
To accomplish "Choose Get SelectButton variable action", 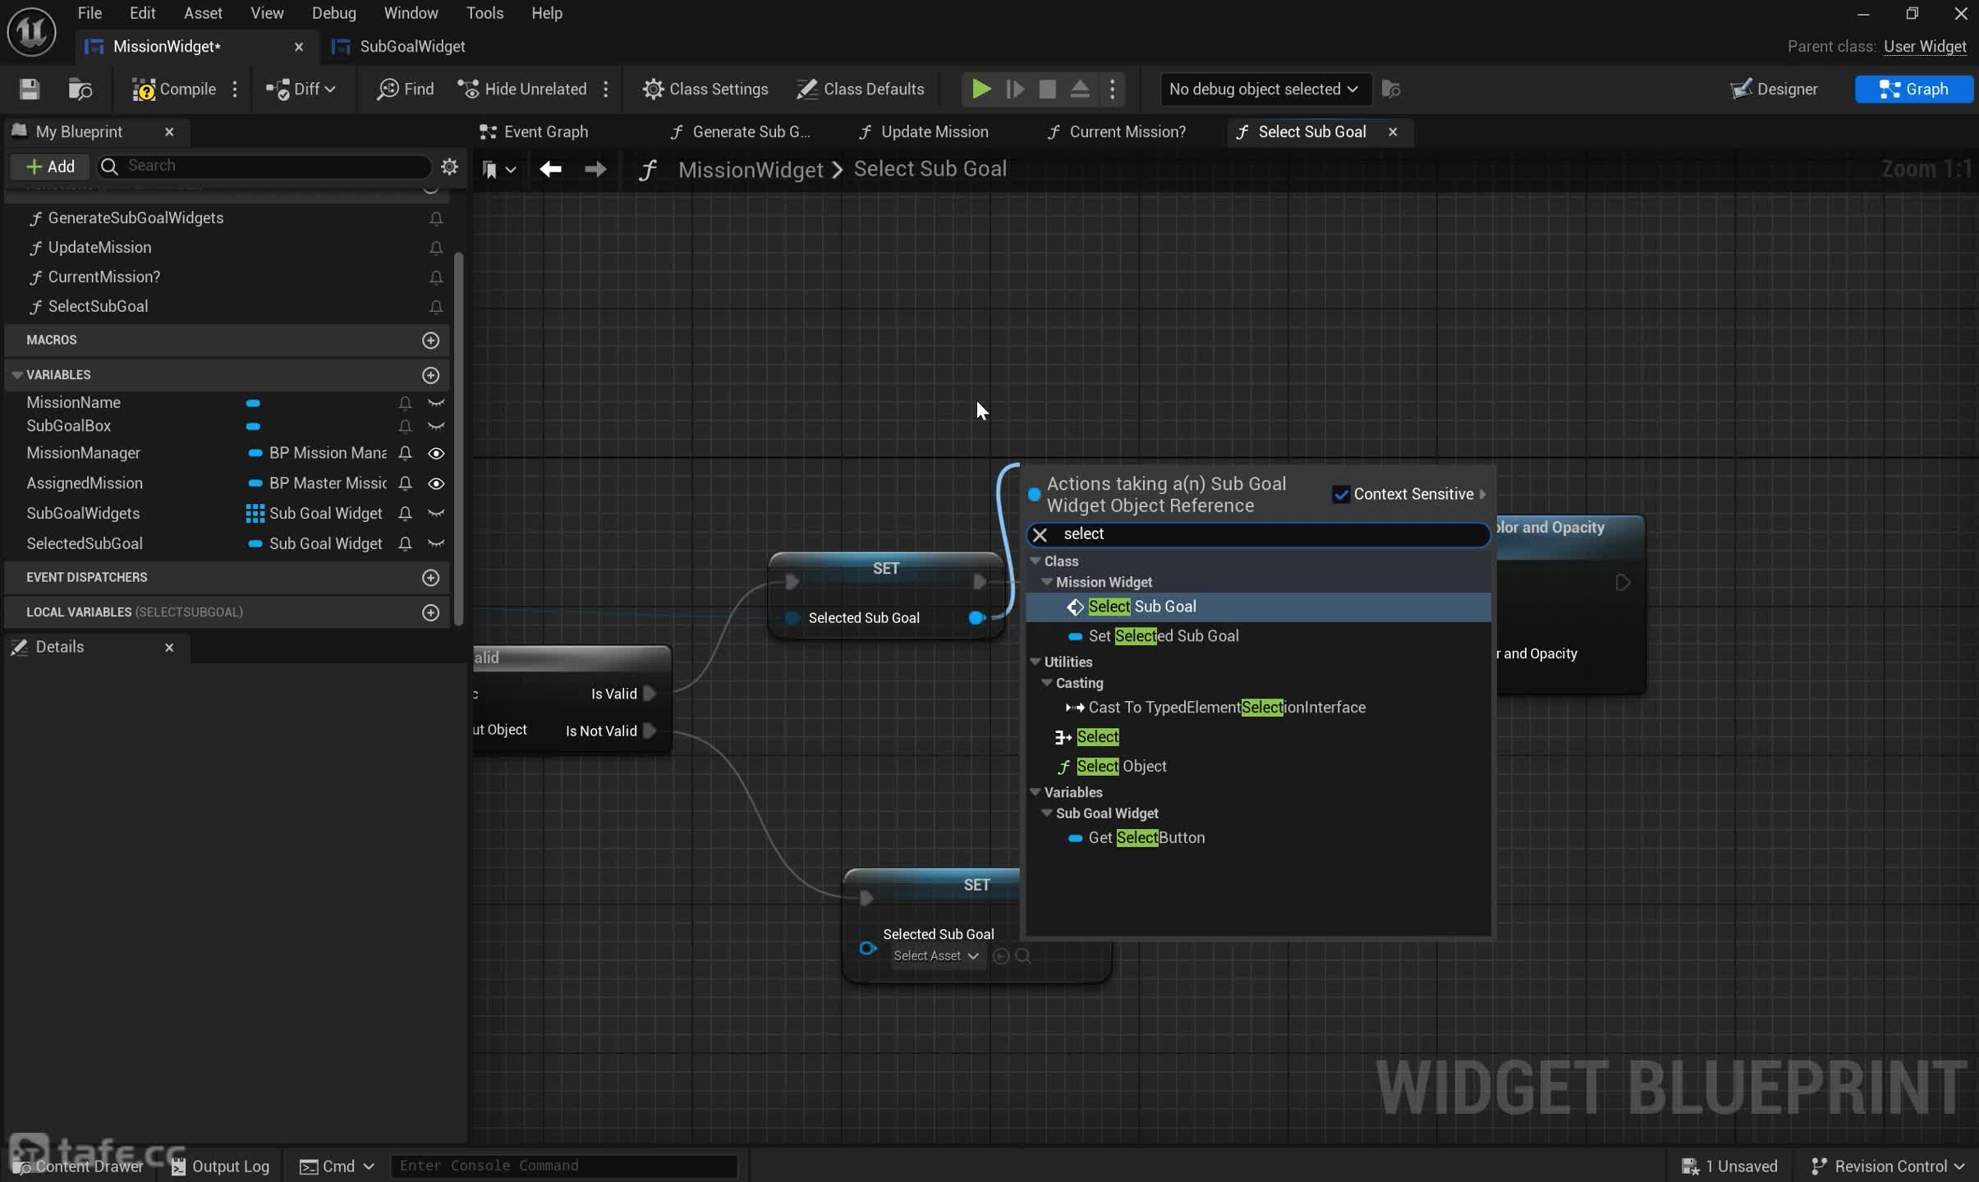I will coord(1258,838).
